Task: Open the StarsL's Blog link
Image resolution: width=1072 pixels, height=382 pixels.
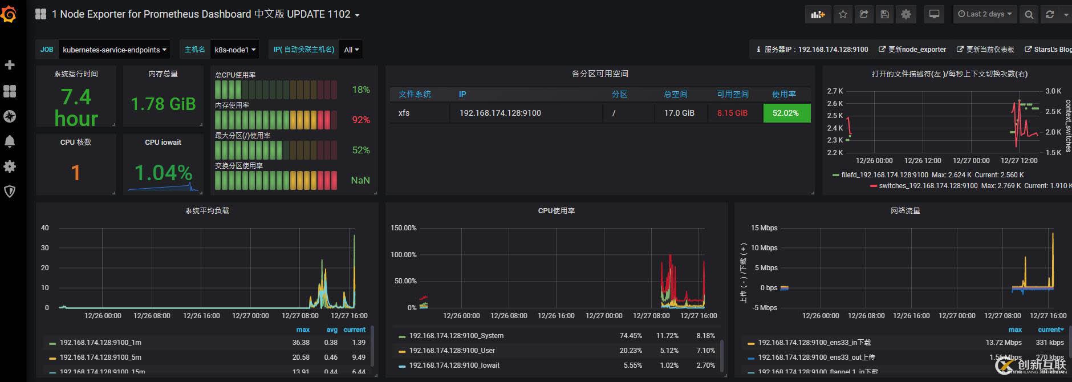Action: tap(1048, 50)
